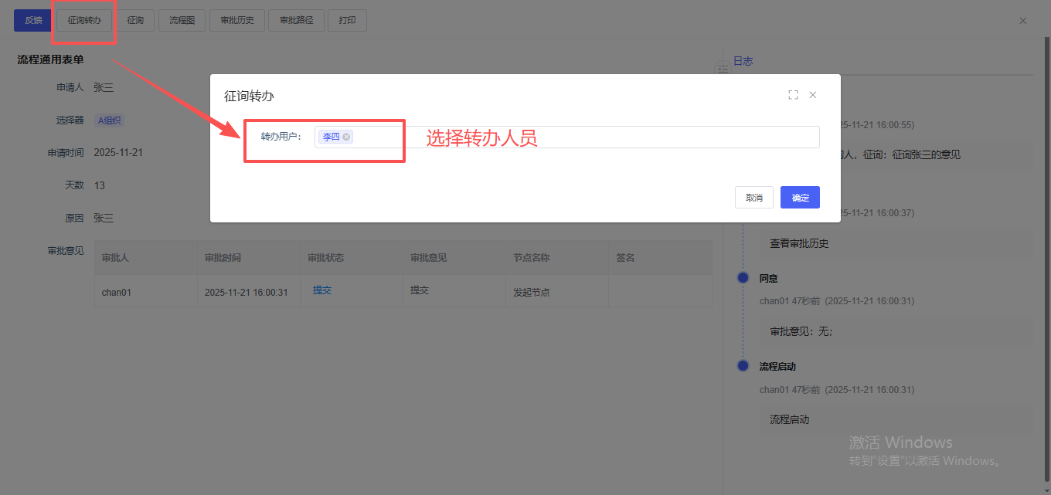Focus the 转办用户 input field

tap(580, 137)
